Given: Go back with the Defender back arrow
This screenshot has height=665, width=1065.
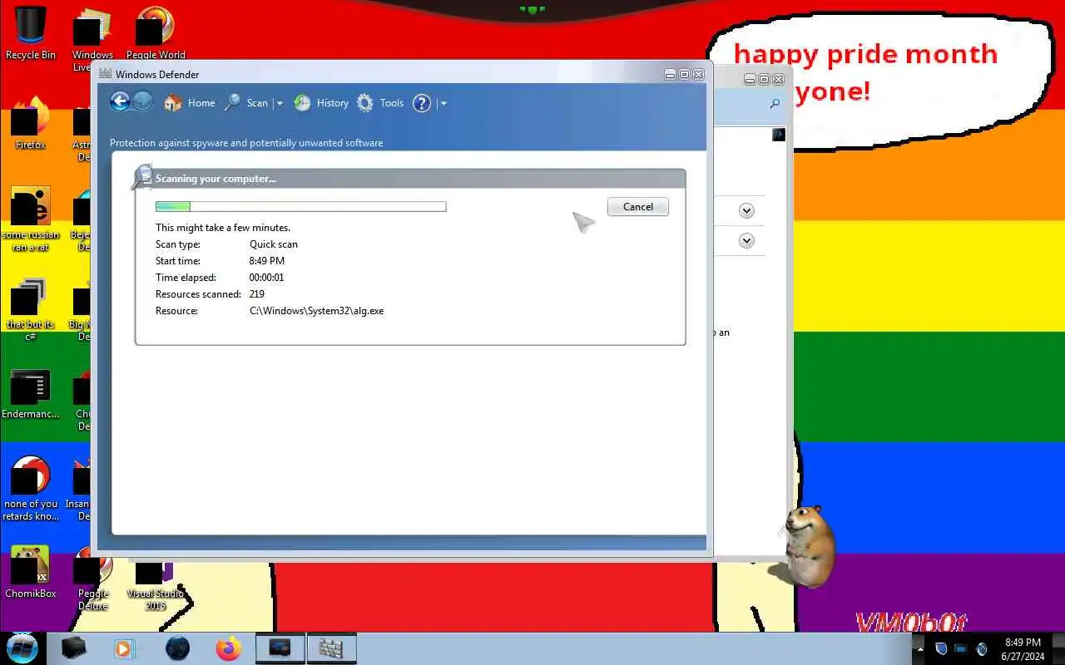Looking at the screenshot, I should point(121,102).
